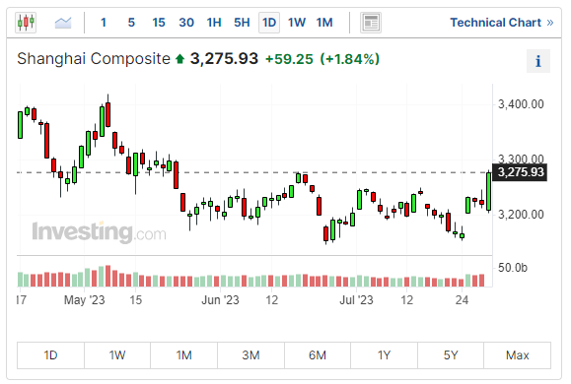Select the 1W interval in top toolbar
The width and height of the screenshot is (571, 384).
[x=297, y=23]
